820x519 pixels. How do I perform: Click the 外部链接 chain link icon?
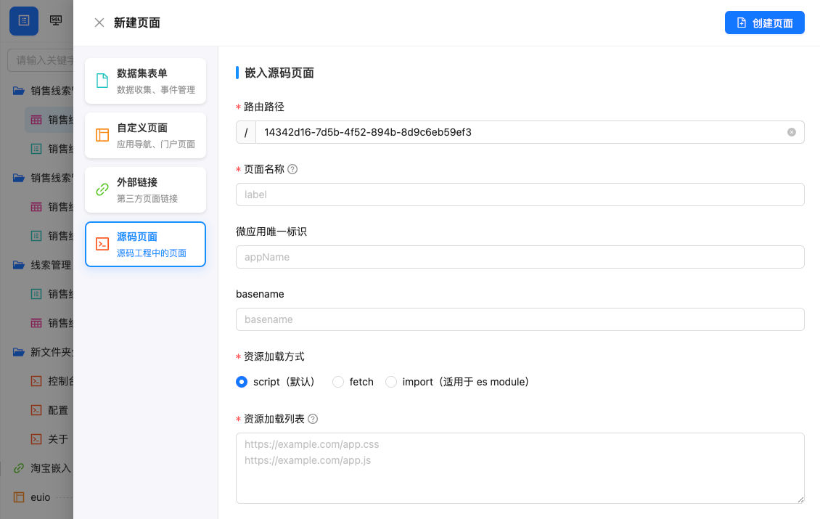coord(102,189)
